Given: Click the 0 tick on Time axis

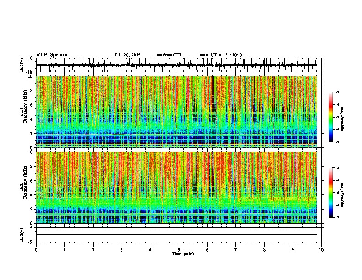Looking at the screenshot, I should (36, 250).
